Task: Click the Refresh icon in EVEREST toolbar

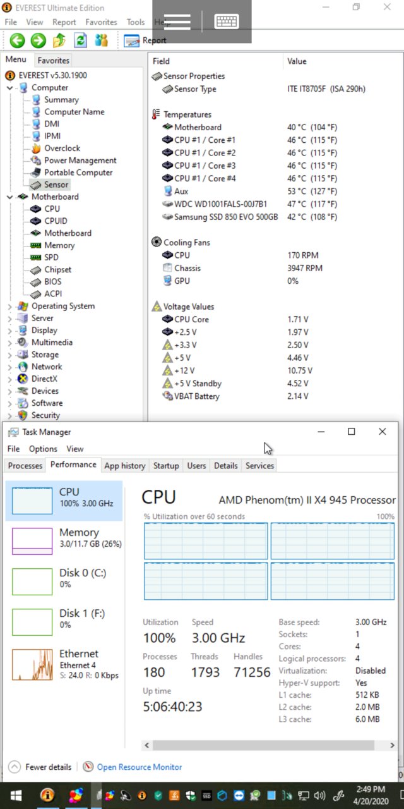Action: [x=80, y=40]
